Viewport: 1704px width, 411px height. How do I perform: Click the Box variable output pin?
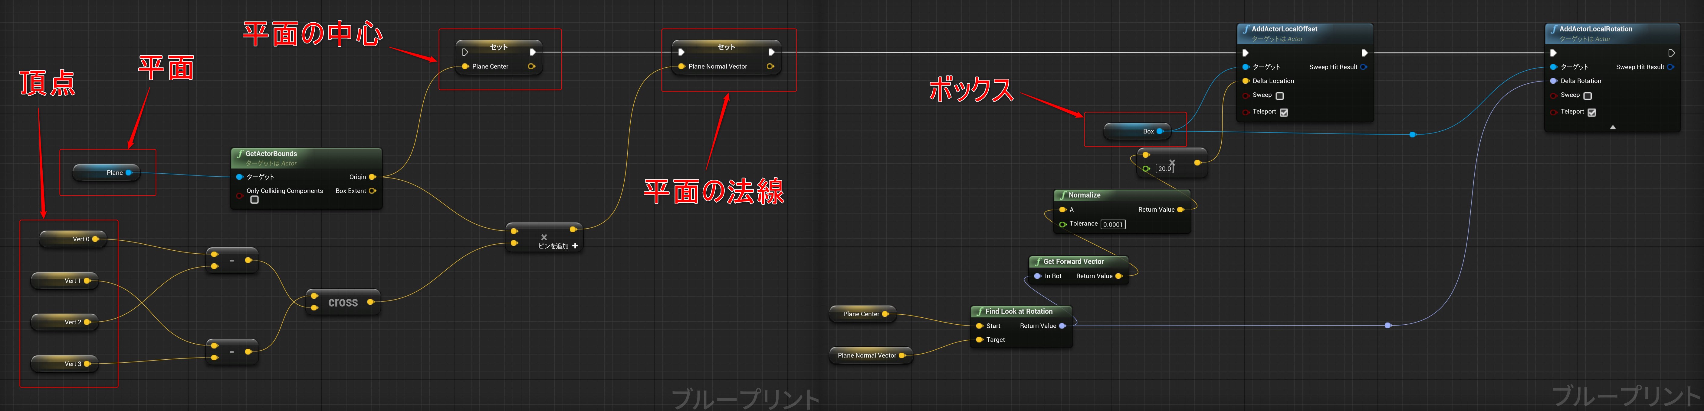[x=1160, y=131]
